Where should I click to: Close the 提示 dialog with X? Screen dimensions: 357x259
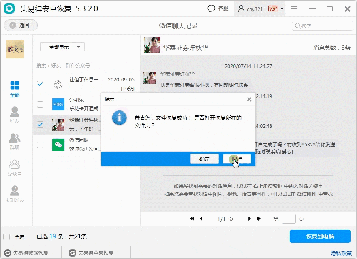point(249,100)
